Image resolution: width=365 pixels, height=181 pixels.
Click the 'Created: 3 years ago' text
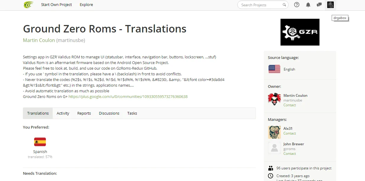(293, 176)
